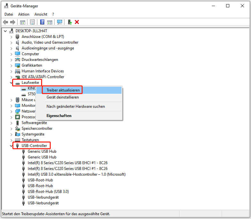
Task: Click the Systemgeräte icon
Action: tap(18, 134)
